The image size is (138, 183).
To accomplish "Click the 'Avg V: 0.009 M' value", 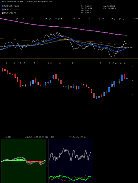I will point(110,6).
